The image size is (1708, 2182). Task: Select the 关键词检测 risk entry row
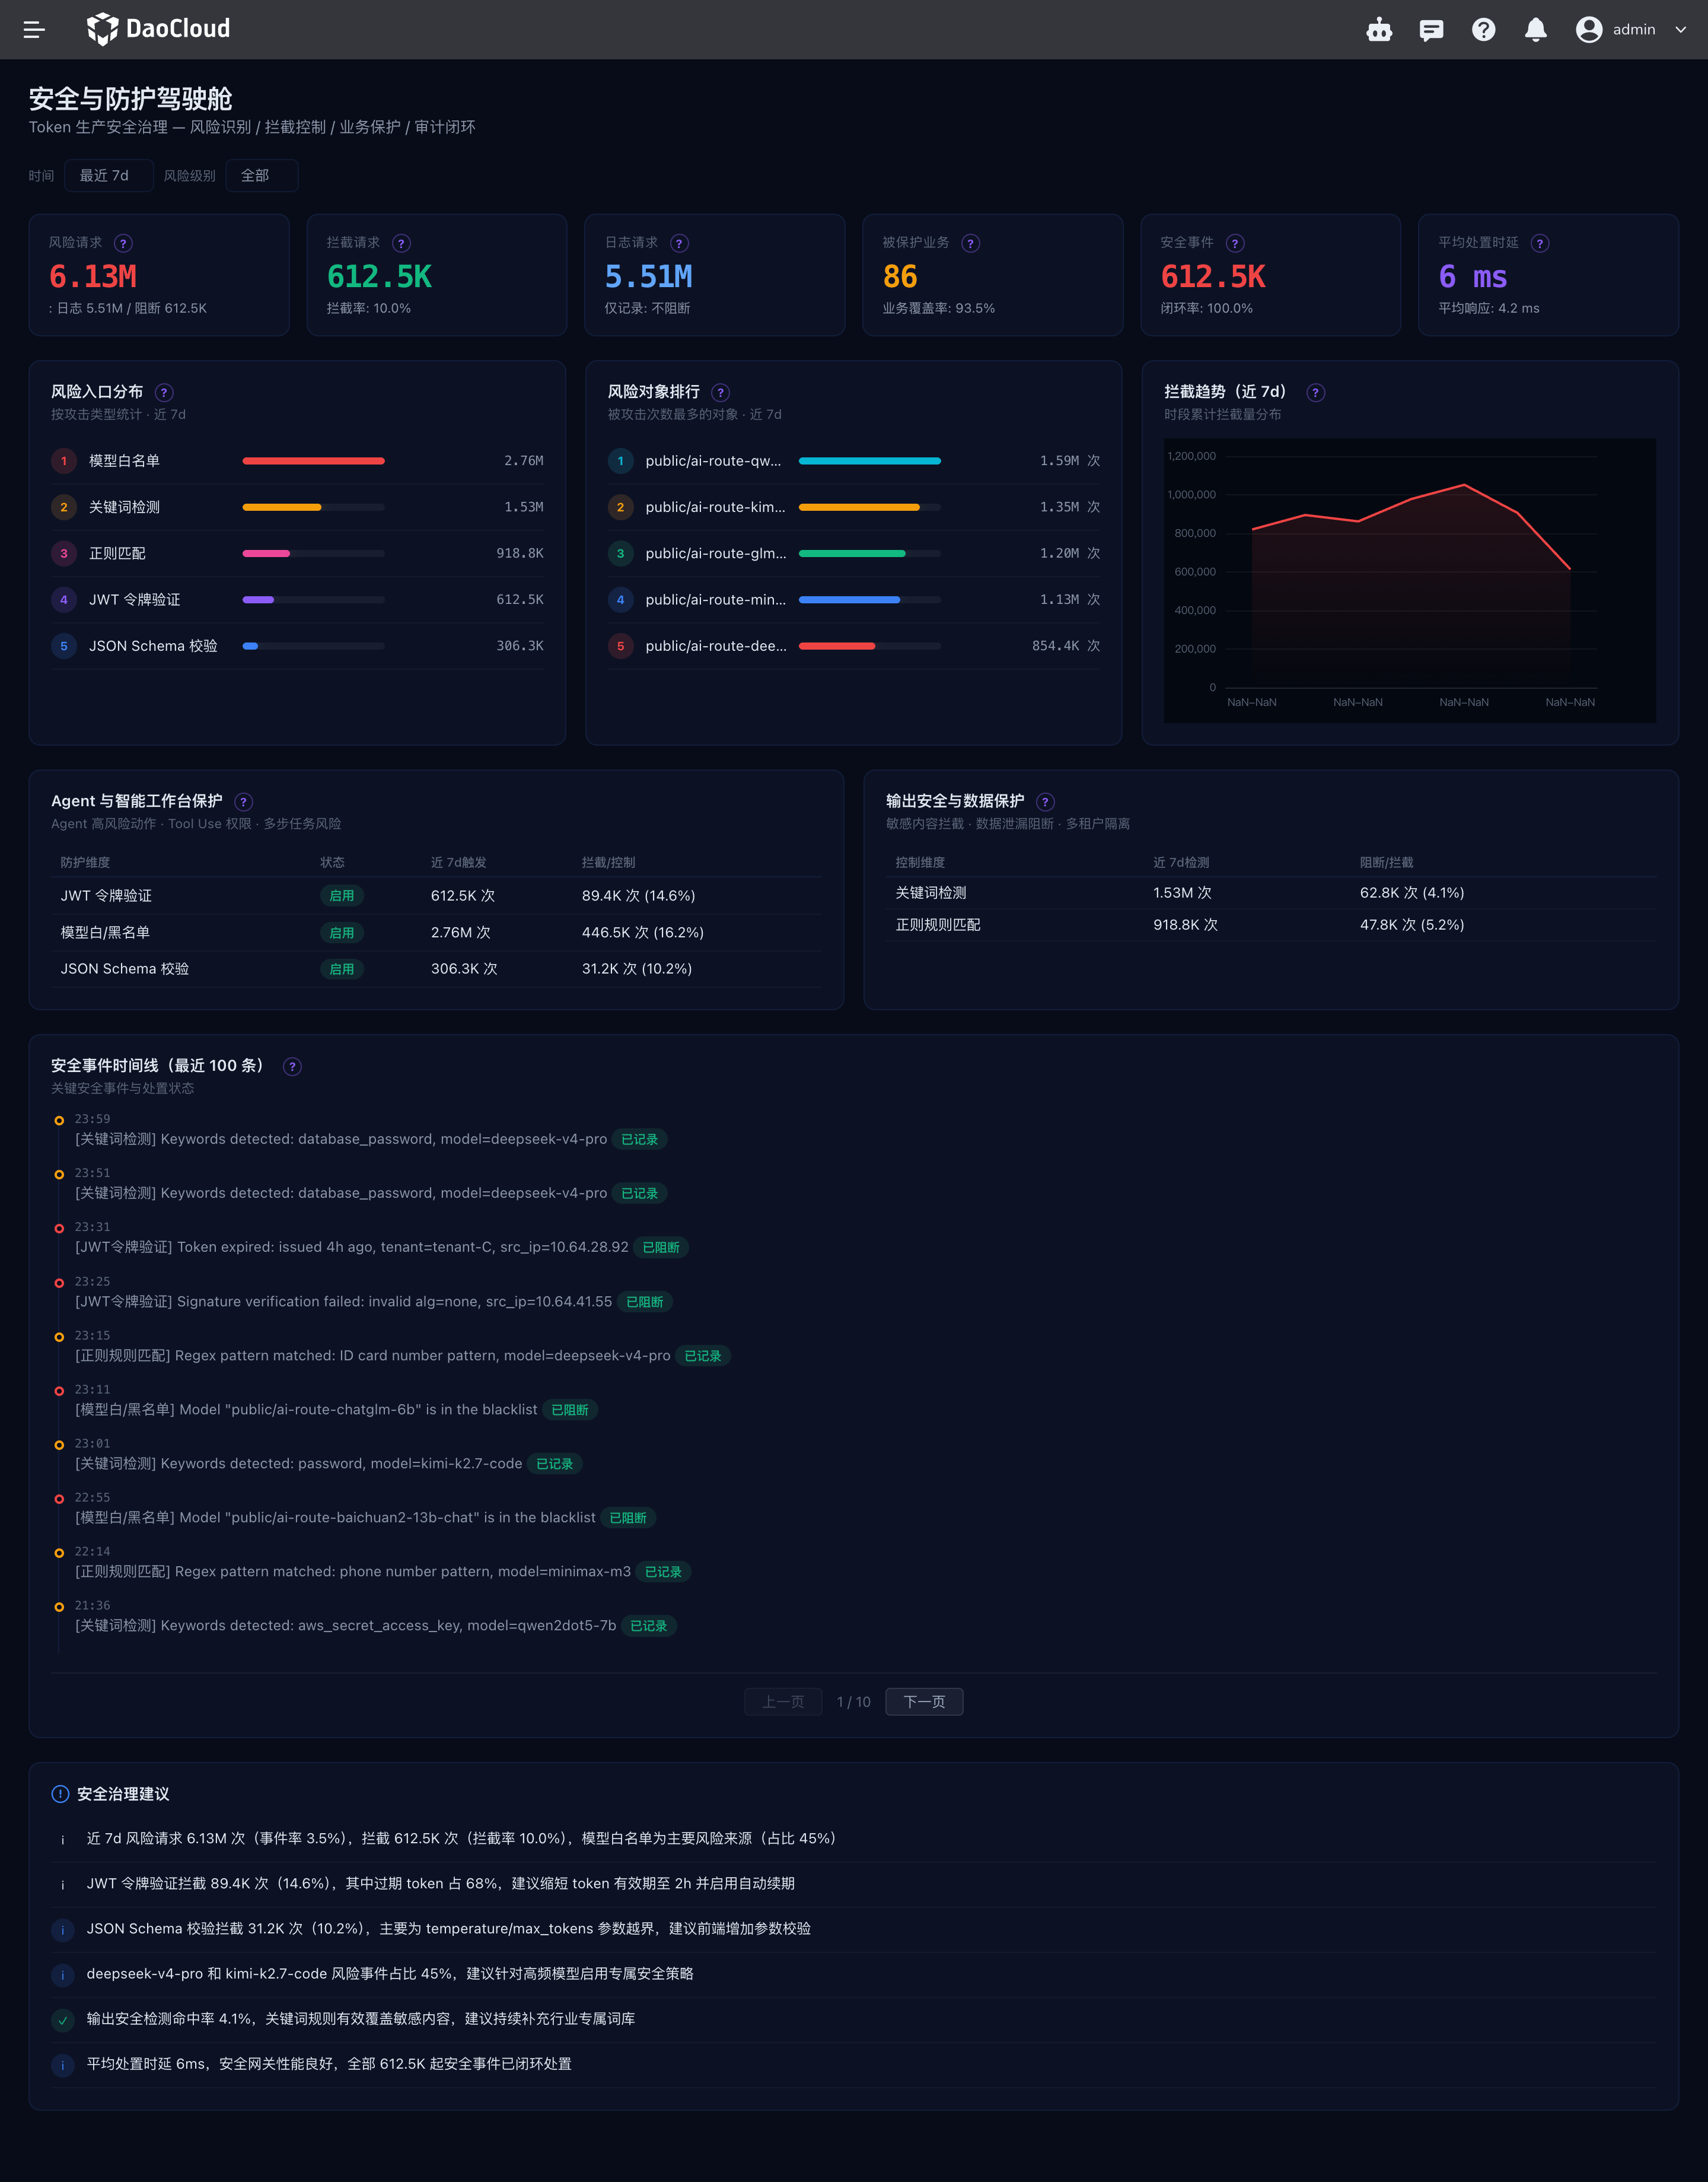click(x=297, y=507)
